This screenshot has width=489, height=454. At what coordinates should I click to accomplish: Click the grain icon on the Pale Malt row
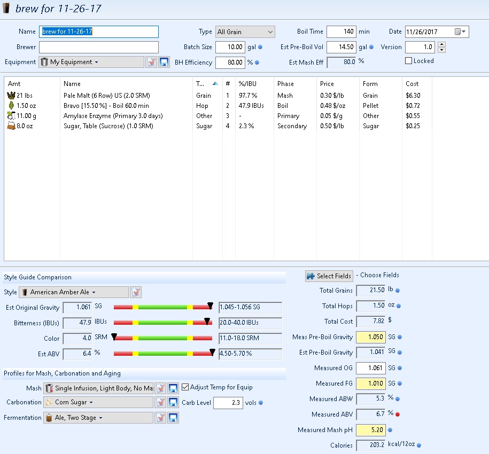[x=11, y=96]
